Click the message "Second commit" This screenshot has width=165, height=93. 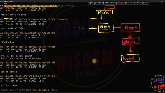pos(9,72)
